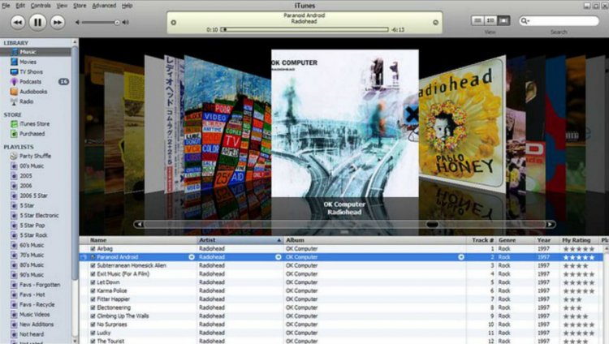Uncheck the Electioneering checkbox

click(x=93, y=307)
